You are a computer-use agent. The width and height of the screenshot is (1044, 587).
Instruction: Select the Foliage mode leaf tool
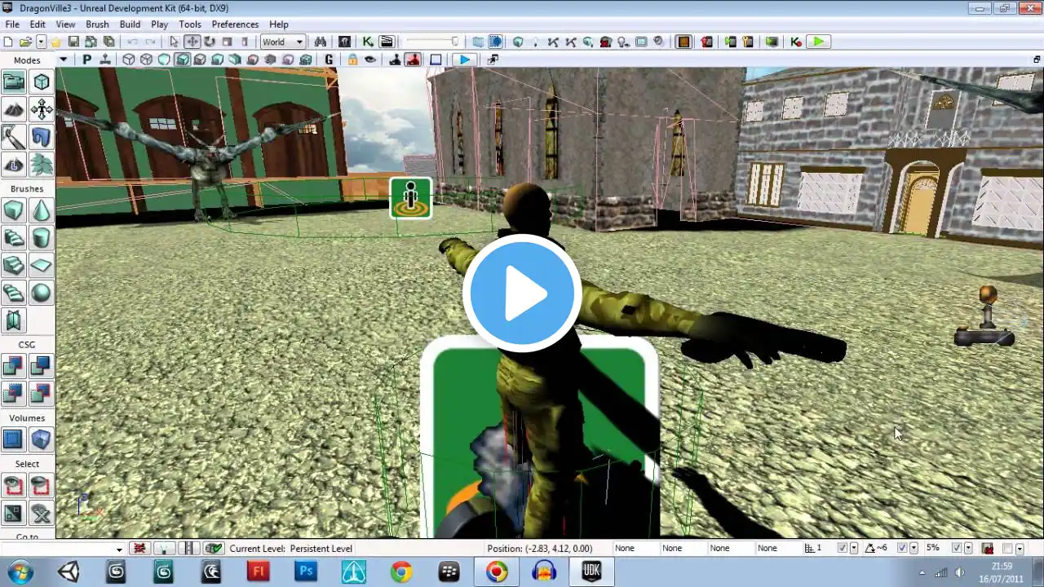[41, 165]
